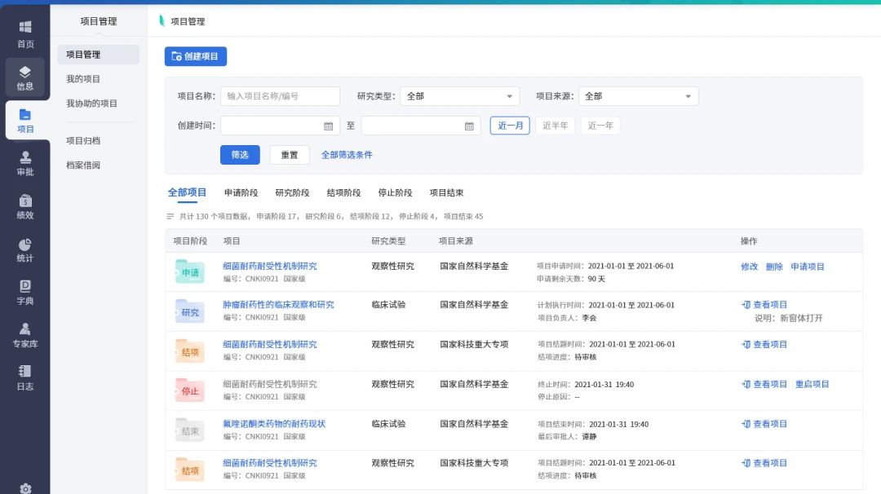Click the 研究 stage folder icon
881x494 pixels.
189,311
